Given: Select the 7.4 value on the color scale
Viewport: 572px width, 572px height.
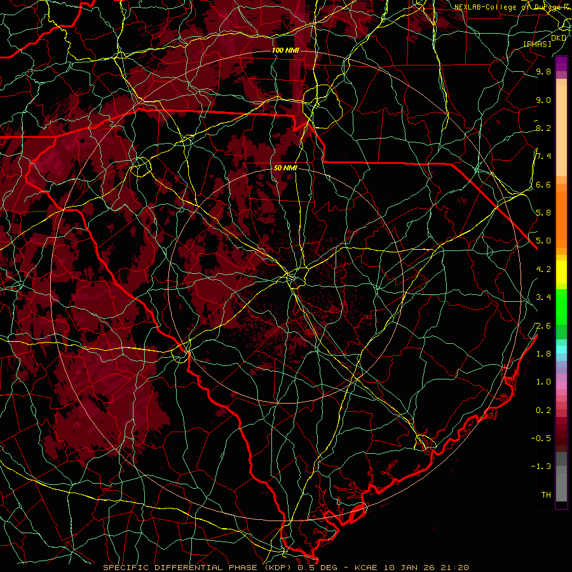Looking at the screenshot, I should 543,156.
